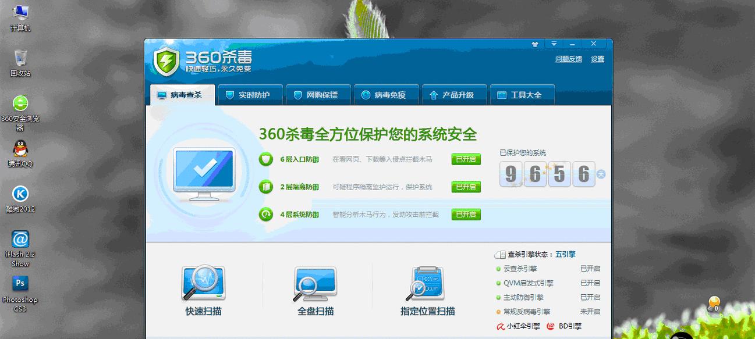This screenshot has height=339, width=755.
Task: Open iFlash 2.2 Show shortcut
Action: (x=20, y=248)
